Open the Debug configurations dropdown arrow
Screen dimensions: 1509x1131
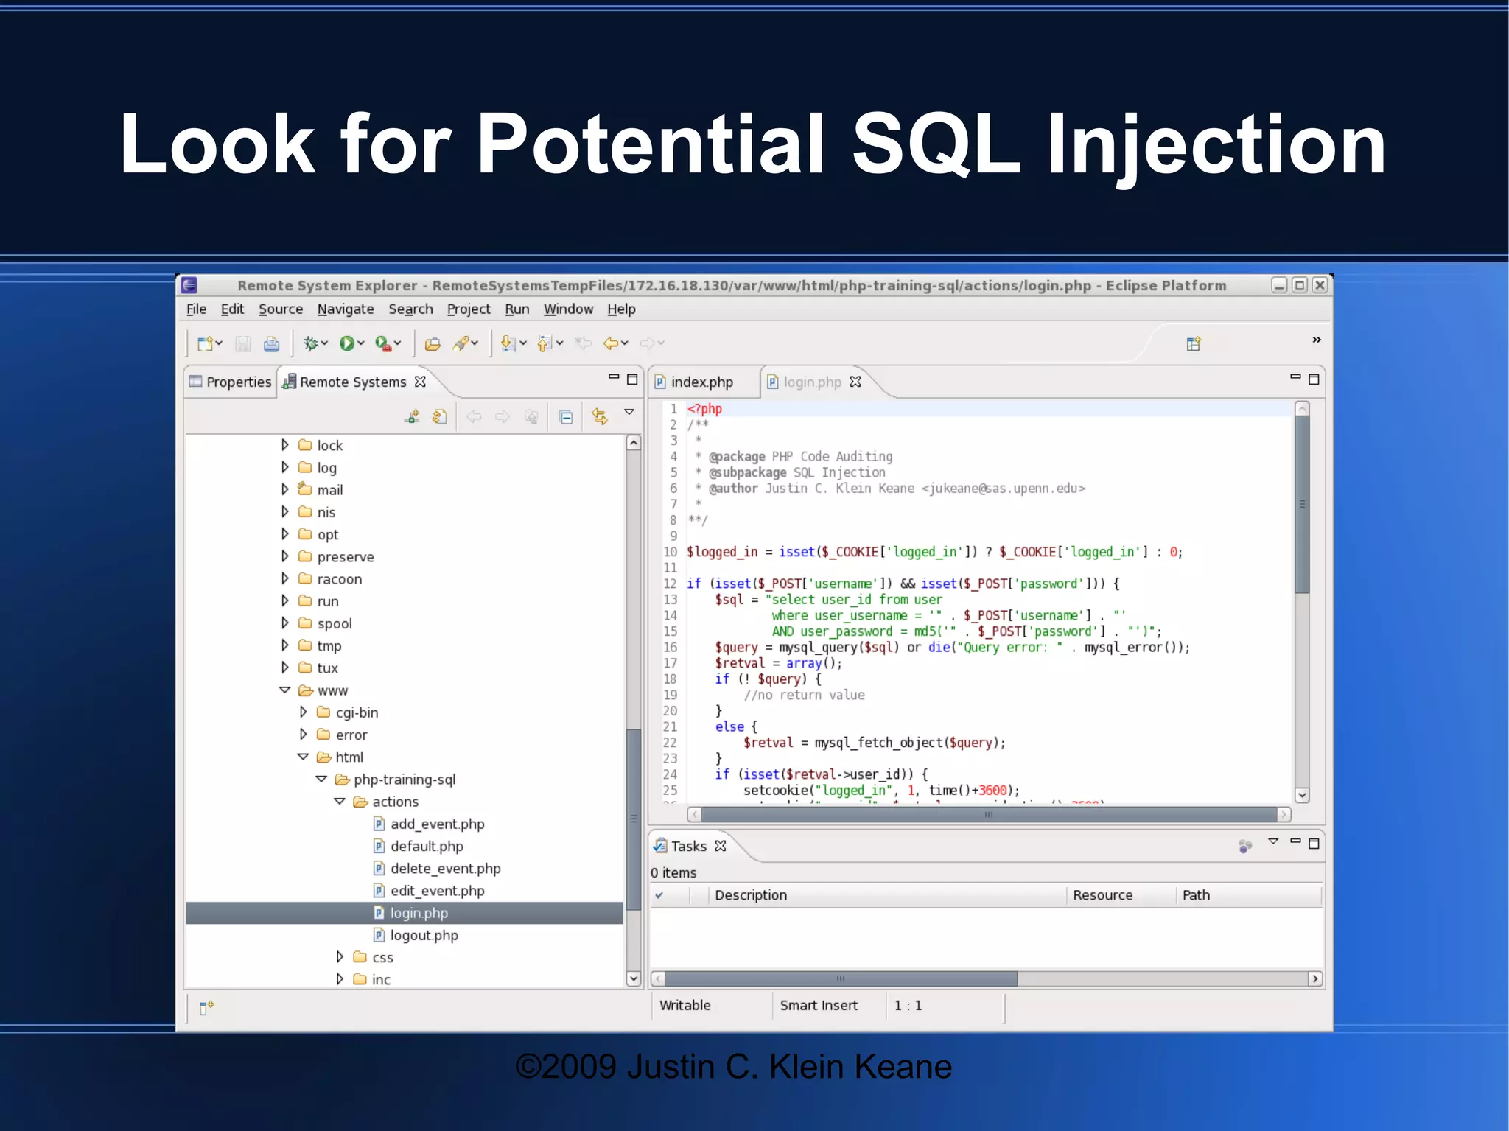pos(324,343)
